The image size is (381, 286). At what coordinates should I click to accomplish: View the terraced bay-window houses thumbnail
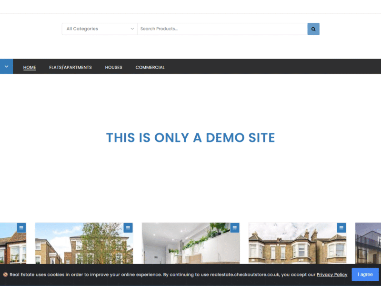(297, 243)
